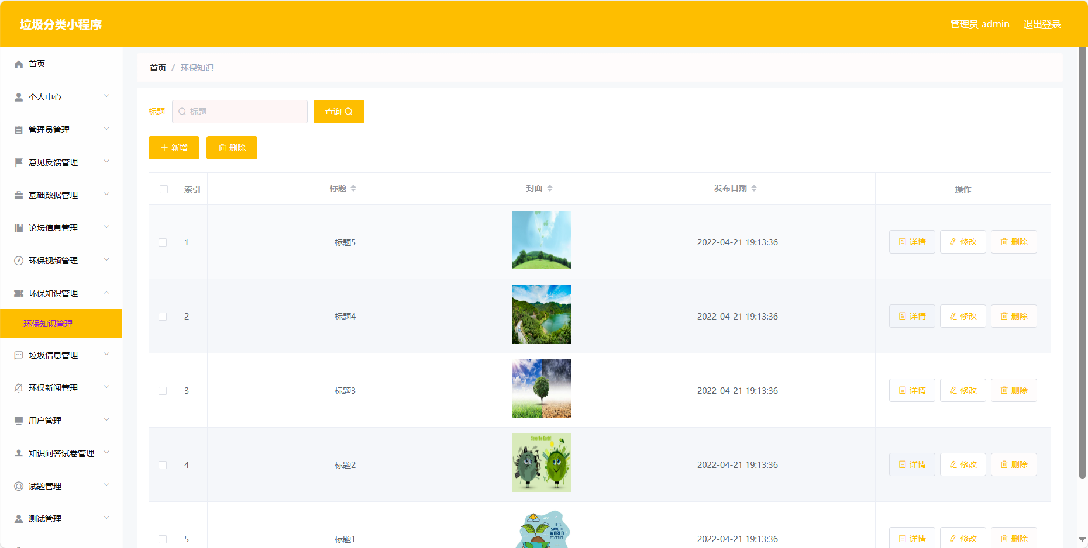Open 详情 for the 标题5 row

pos(912,242)
